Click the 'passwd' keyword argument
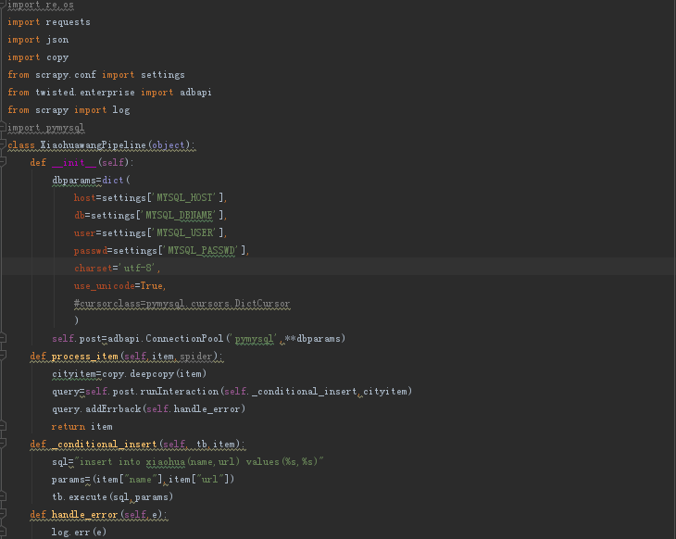Image resolution: width=676 pixels, height=539 pixels. (91, 251)
